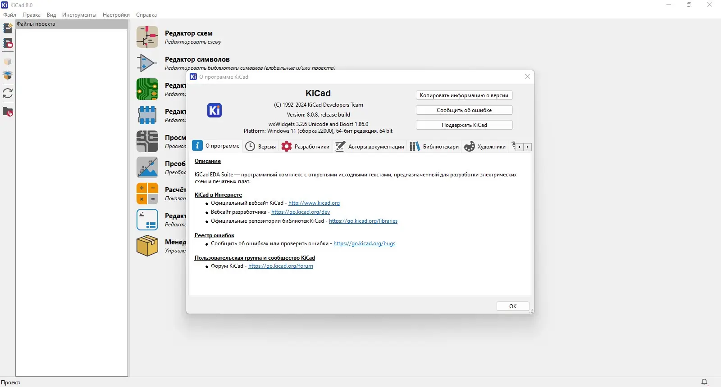Screen dimensions: 721x387
Task: Click the Поддержать KiCad button
Action: tap(464, 125)
